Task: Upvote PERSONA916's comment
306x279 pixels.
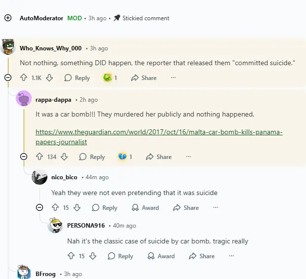Action: point(71,256)
